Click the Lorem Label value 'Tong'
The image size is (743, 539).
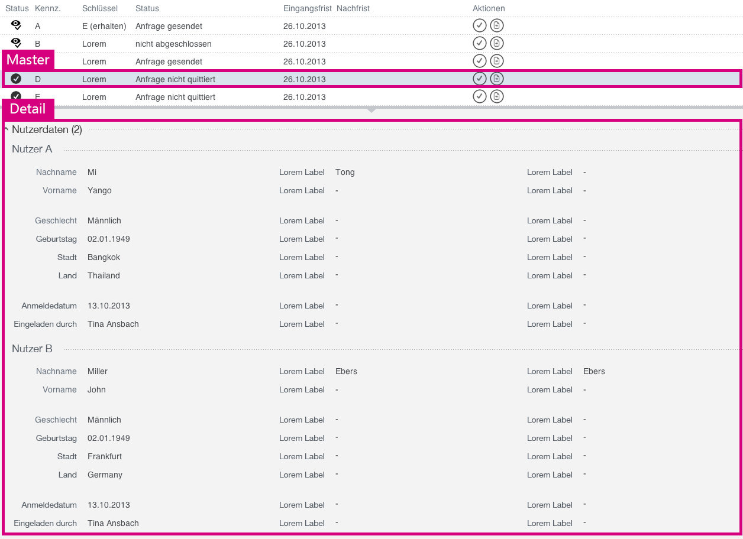coord(345,172)
